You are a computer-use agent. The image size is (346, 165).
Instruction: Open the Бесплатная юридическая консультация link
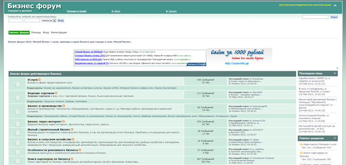point(305,5)
